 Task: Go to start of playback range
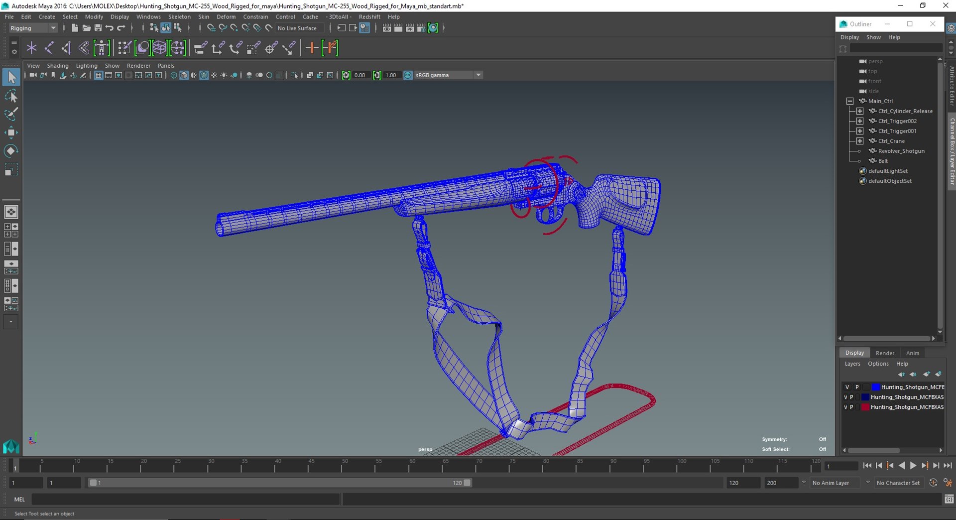click(867, 466)
